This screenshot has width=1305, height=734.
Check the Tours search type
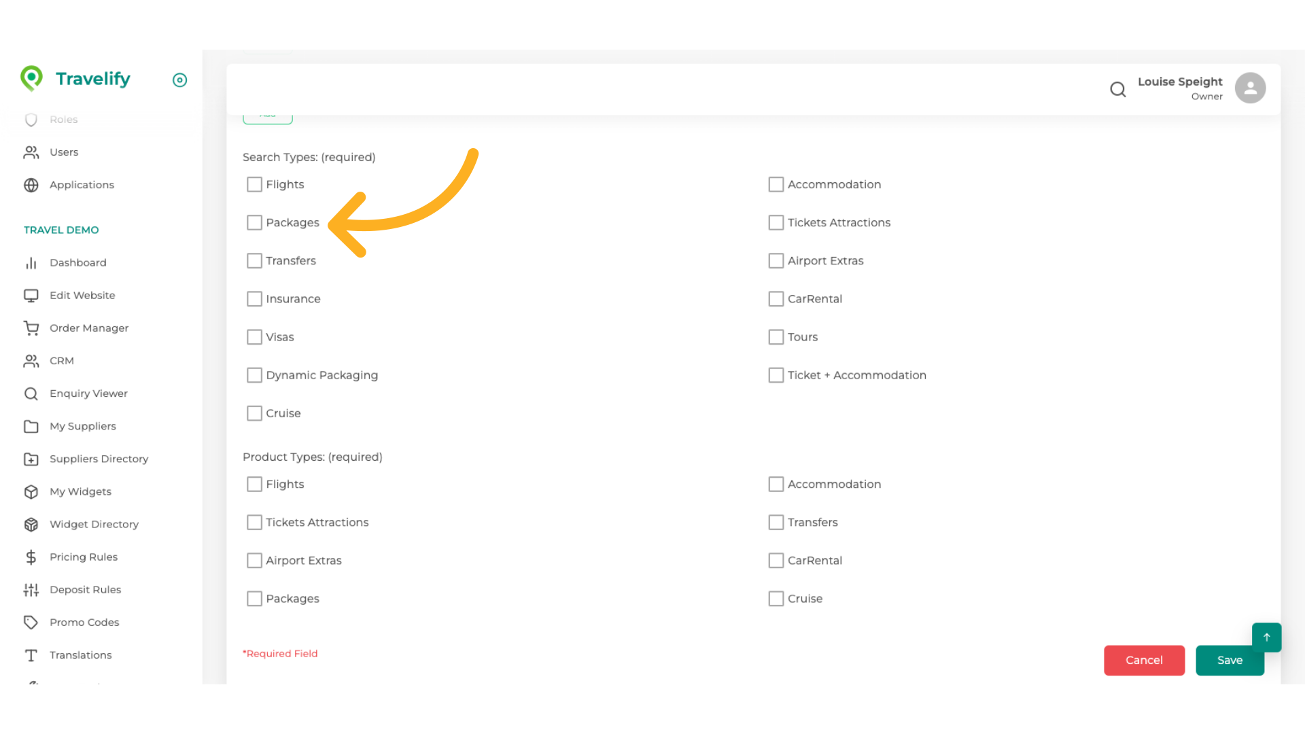pos(776,337)
